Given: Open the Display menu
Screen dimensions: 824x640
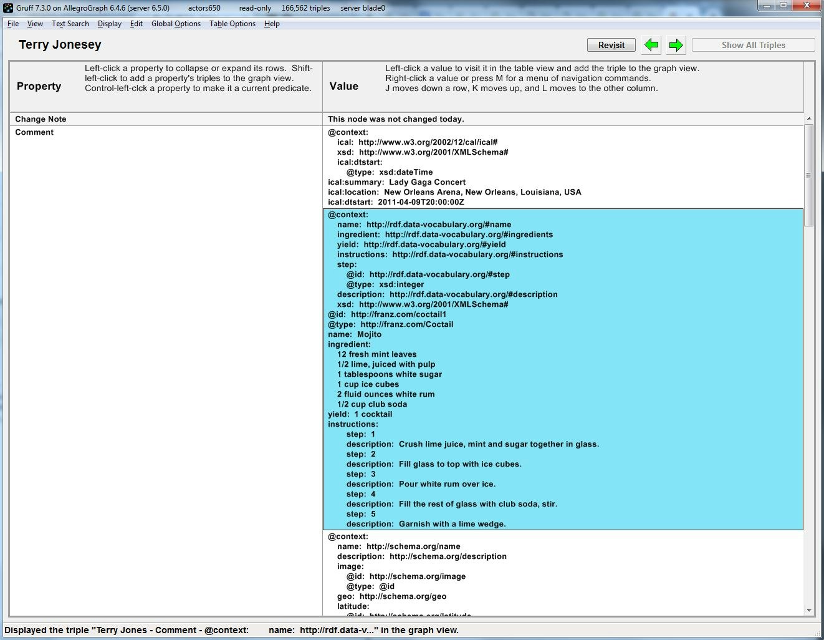Looking at the screenshot, I should (x=109, y=23).
